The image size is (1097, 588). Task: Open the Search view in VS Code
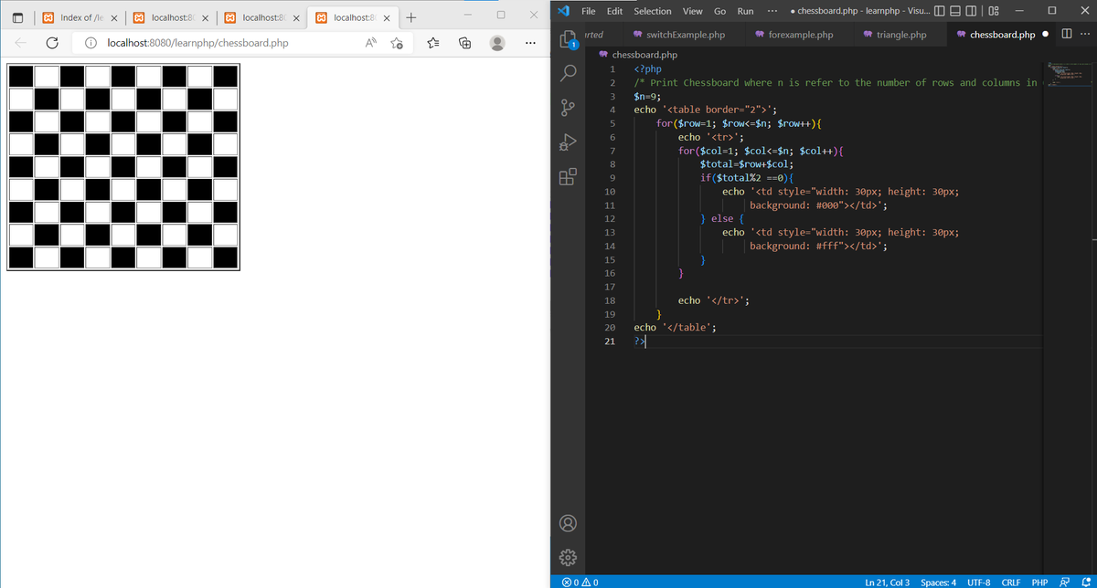tap(568, 72)
